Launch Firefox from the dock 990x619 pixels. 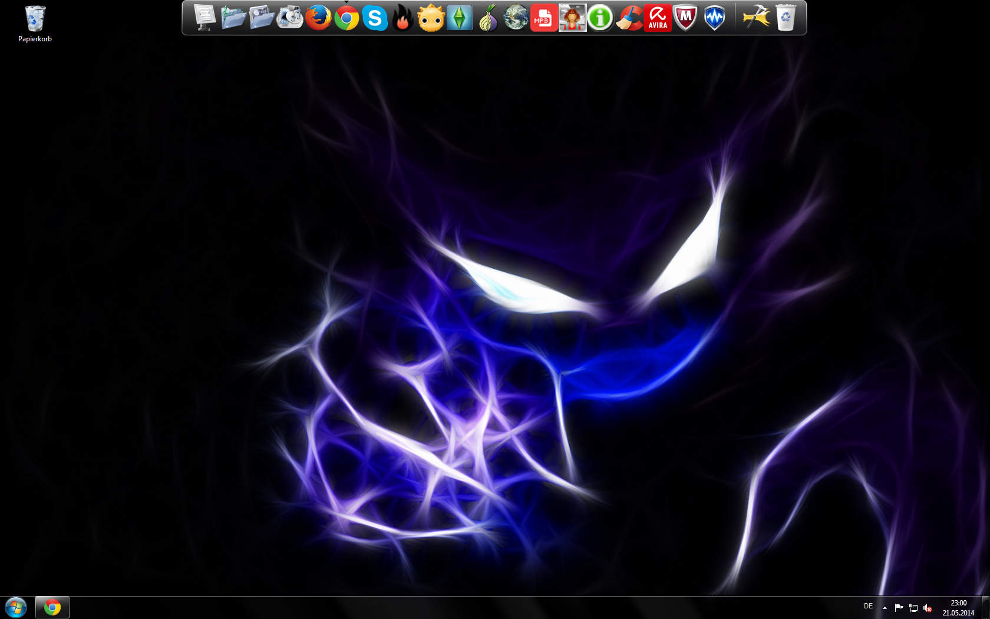pyautogui.click(x=318, y=18)
